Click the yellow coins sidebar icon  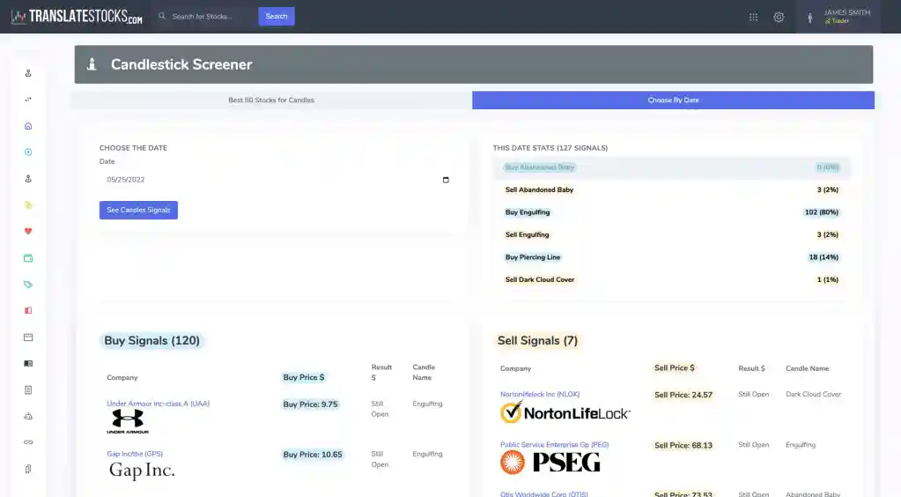[x=28, y=205]
